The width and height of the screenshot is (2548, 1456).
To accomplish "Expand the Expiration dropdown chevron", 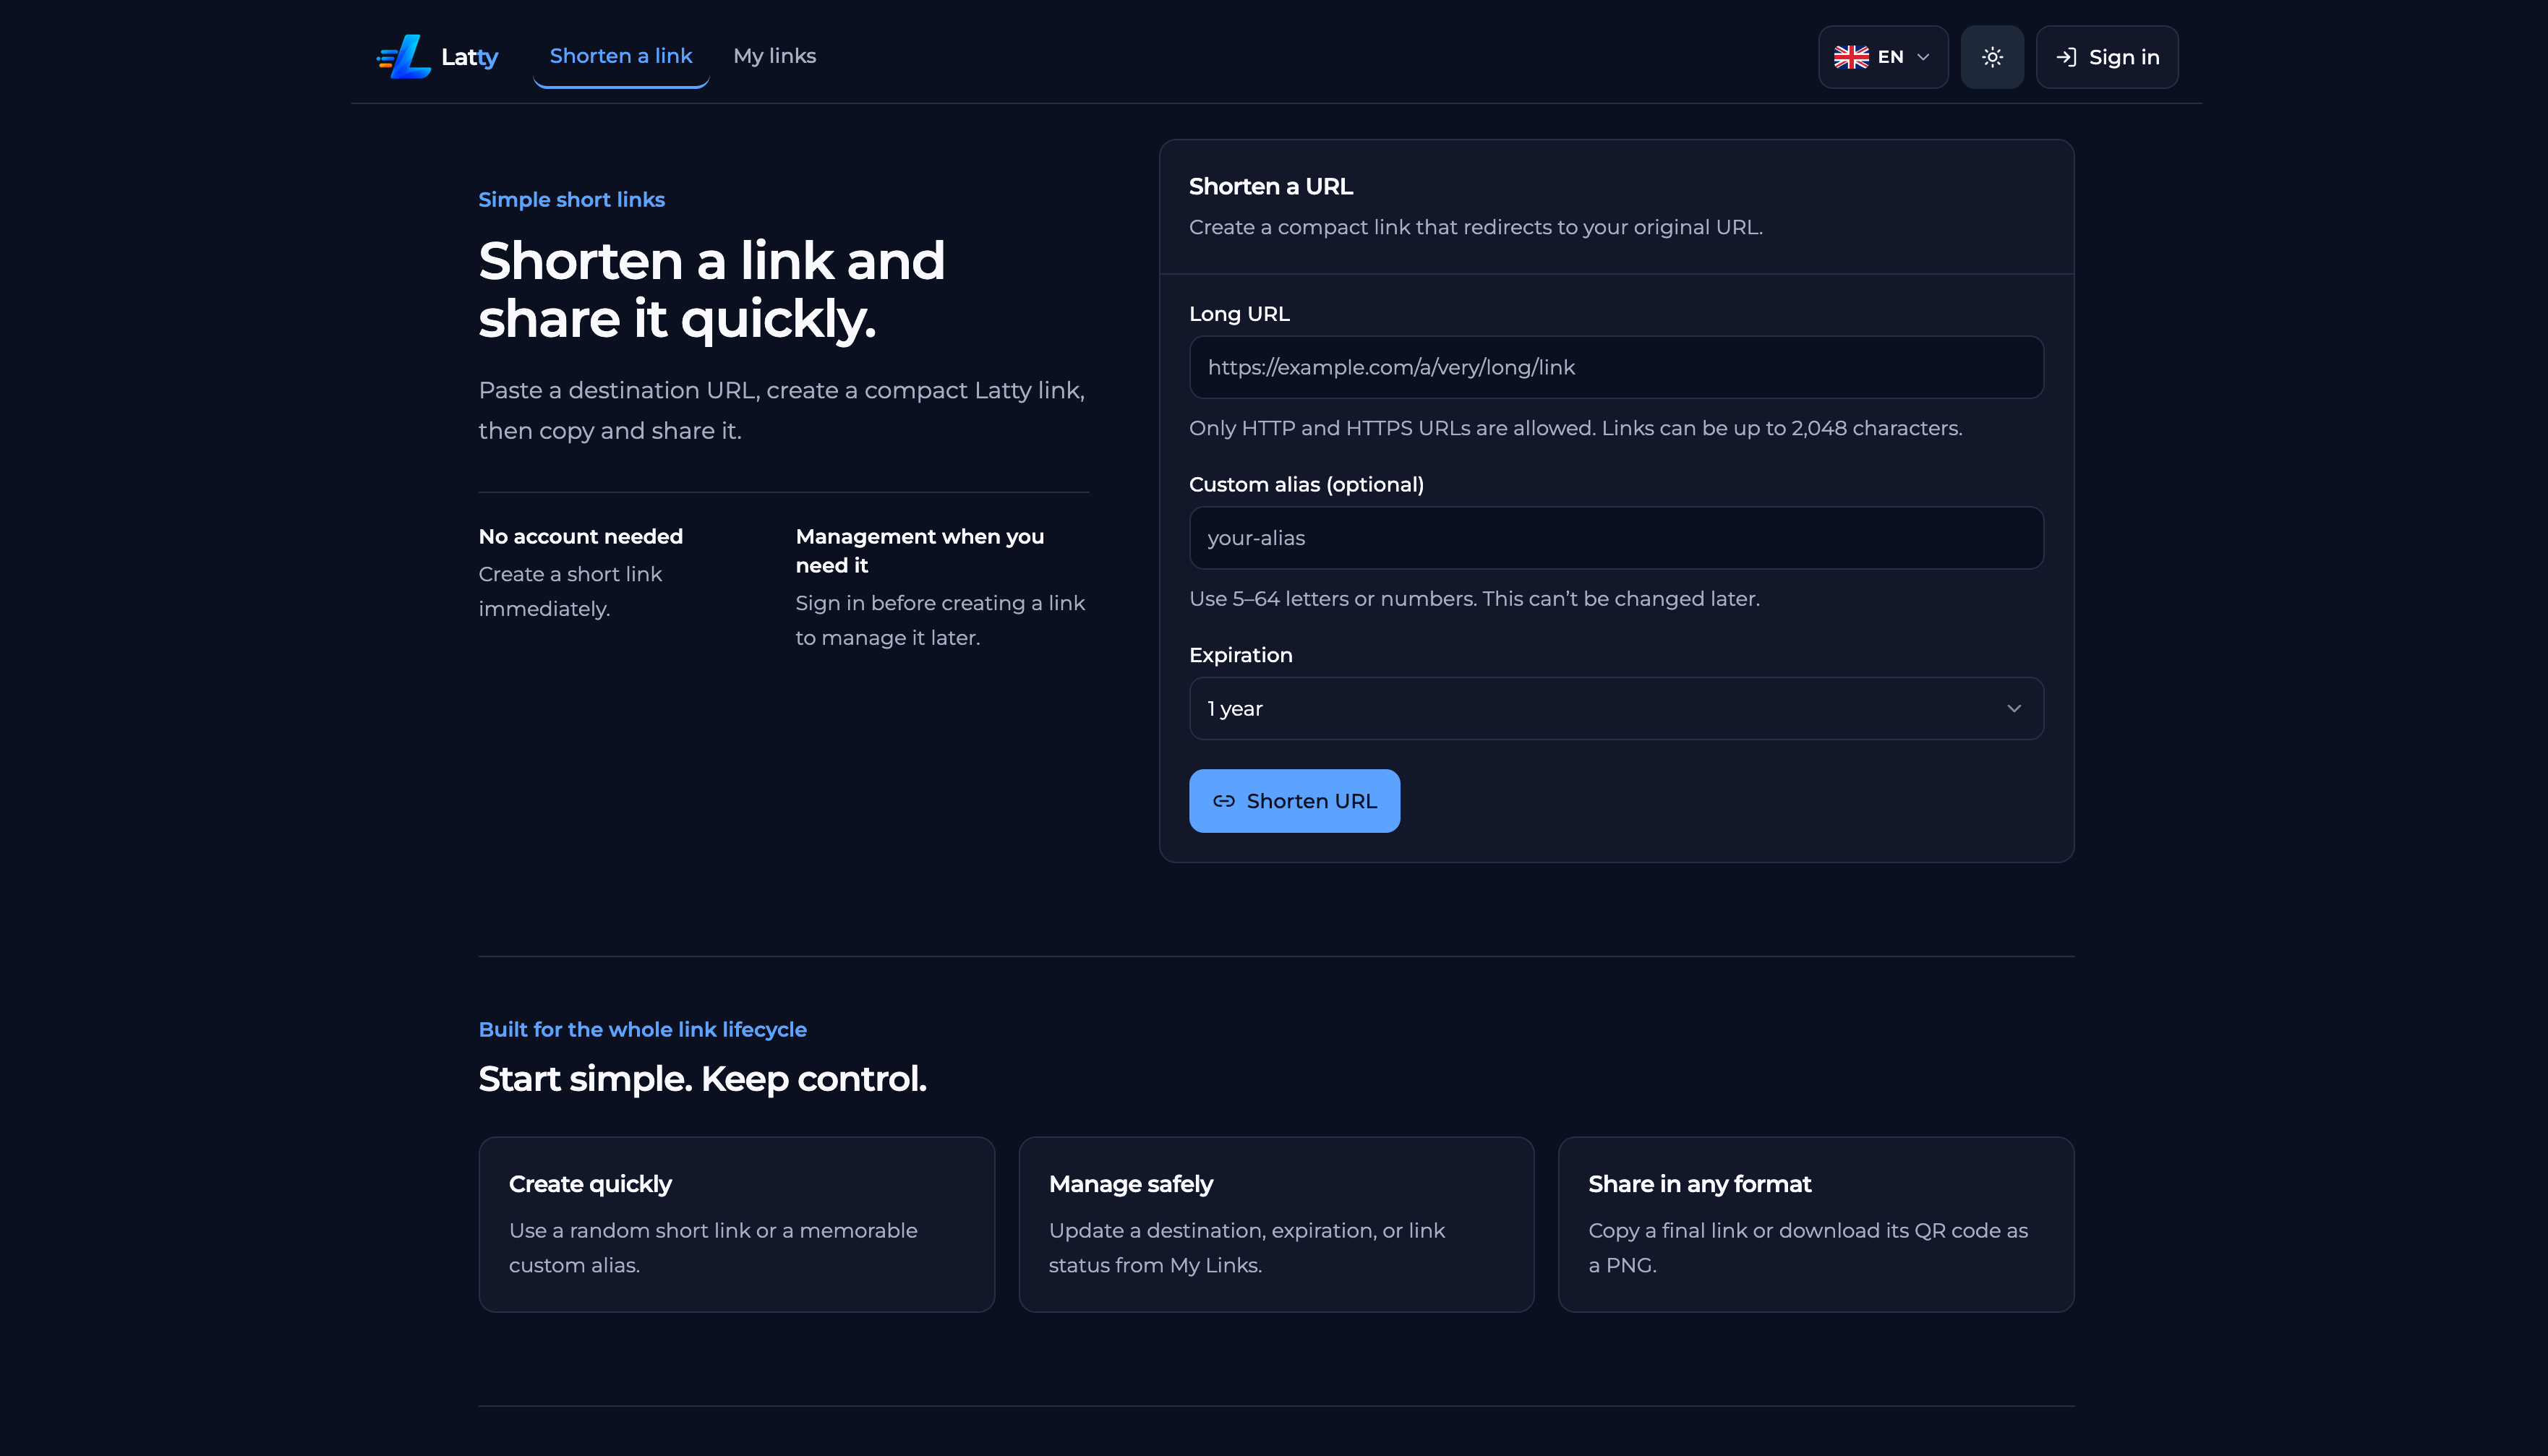I will click(2014, 708).
